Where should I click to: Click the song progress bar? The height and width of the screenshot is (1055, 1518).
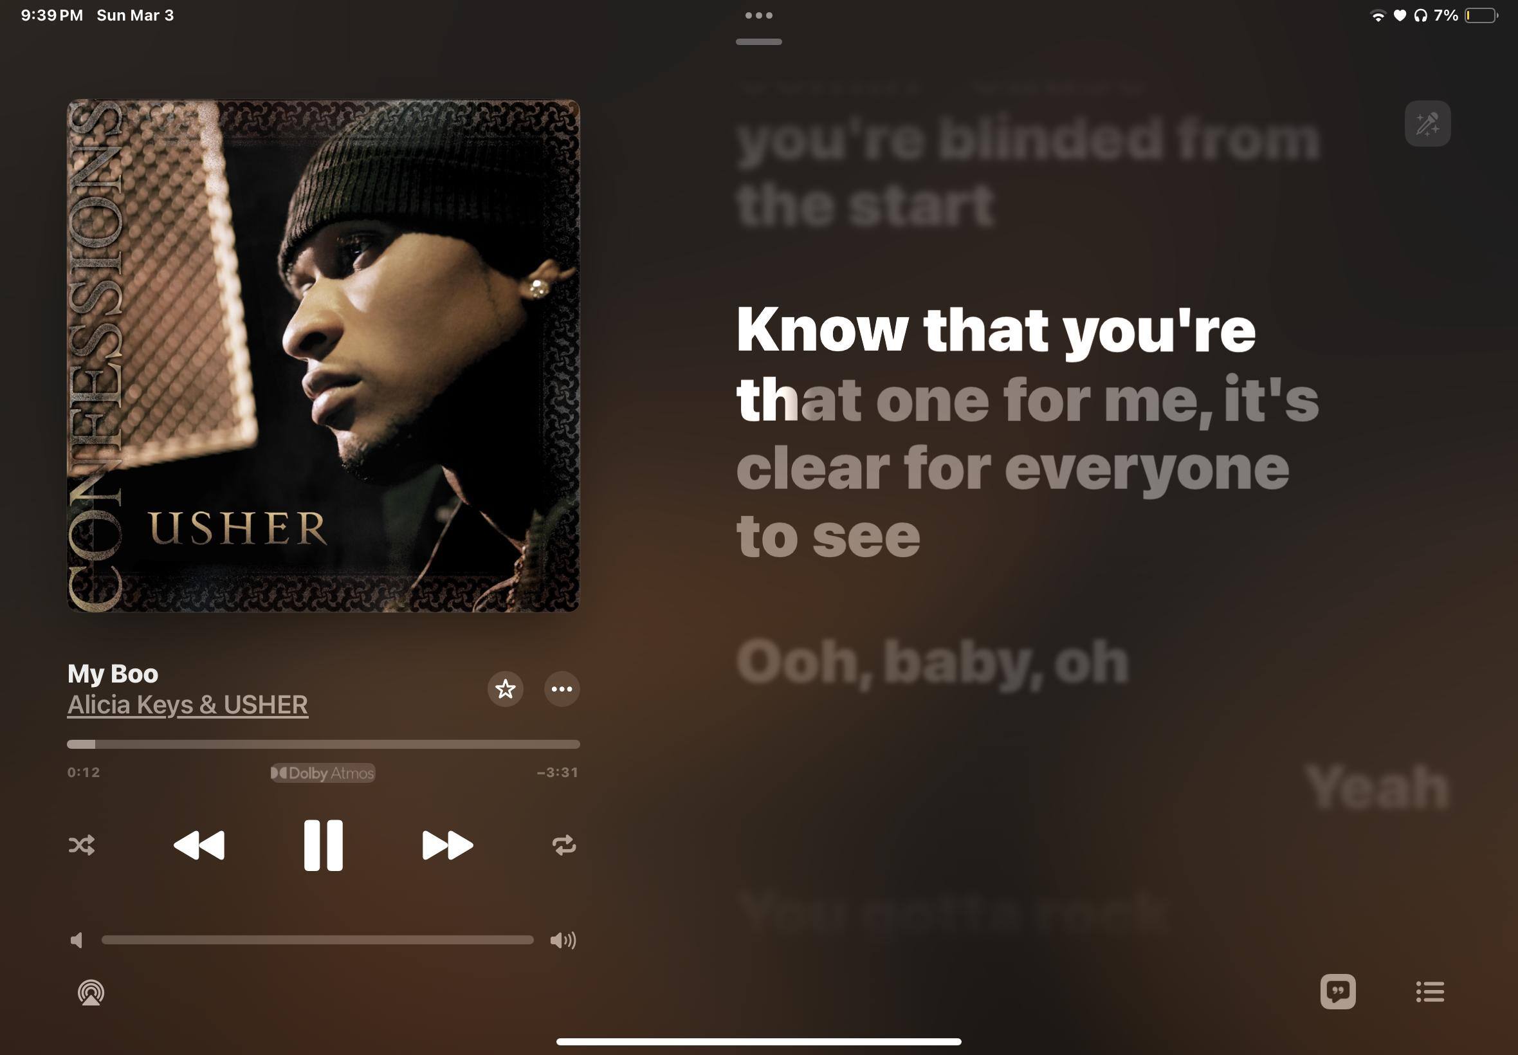(x=323, y=744)
